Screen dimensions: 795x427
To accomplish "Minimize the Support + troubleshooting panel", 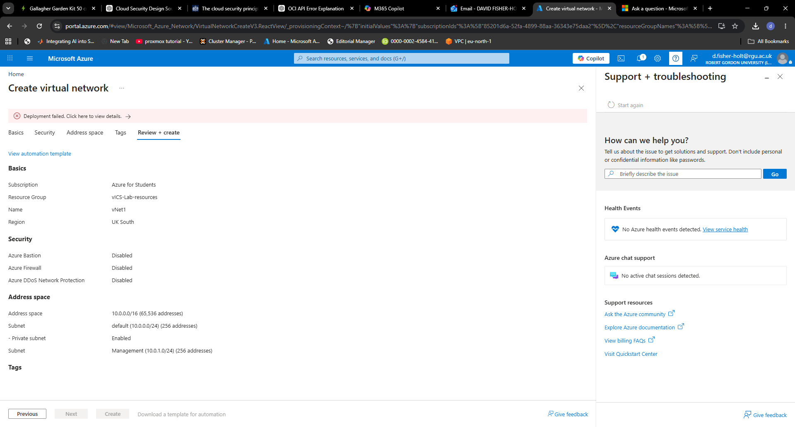I will [767, 77].
